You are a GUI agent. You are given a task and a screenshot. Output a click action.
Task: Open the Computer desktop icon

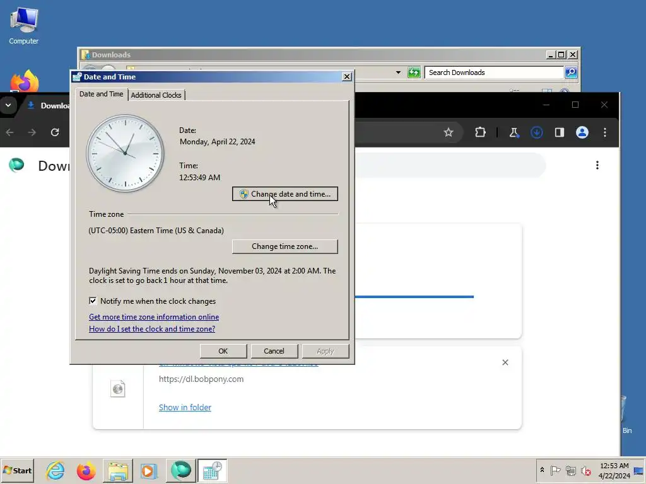coord(23,25)
